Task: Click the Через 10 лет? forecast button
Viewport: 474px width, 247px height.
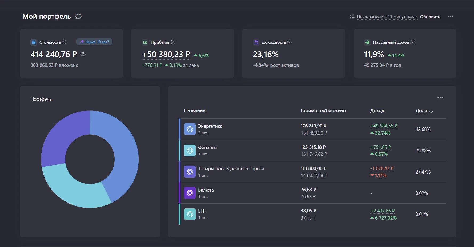Action: coord(94,42)
